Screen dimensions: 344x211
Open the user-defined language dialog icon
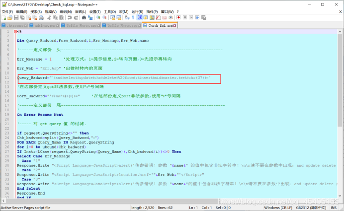tap(146, 17)
